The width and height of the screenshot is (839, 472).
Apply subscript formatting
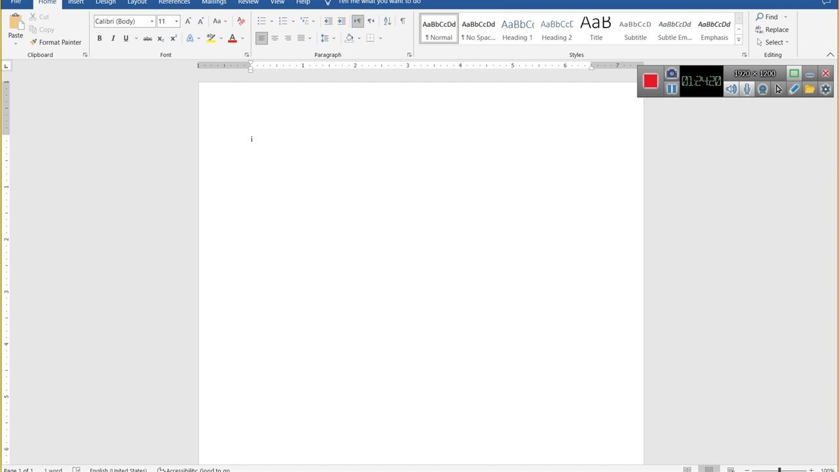(x=161, y=39)
